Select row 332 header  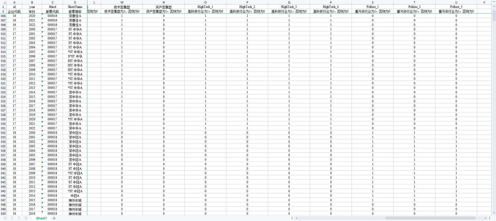3,133
